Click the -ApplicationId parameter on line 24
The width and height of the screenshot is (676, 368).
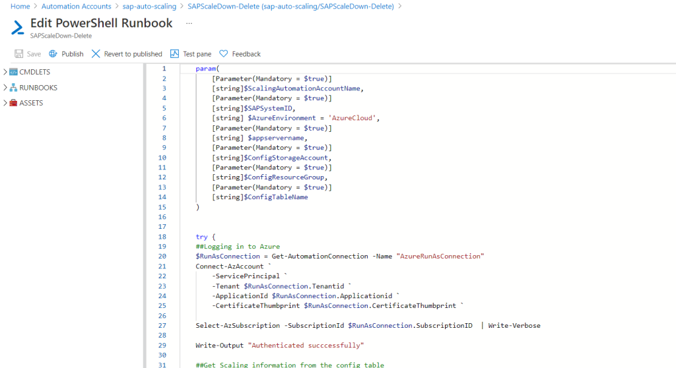pos(240,296)
